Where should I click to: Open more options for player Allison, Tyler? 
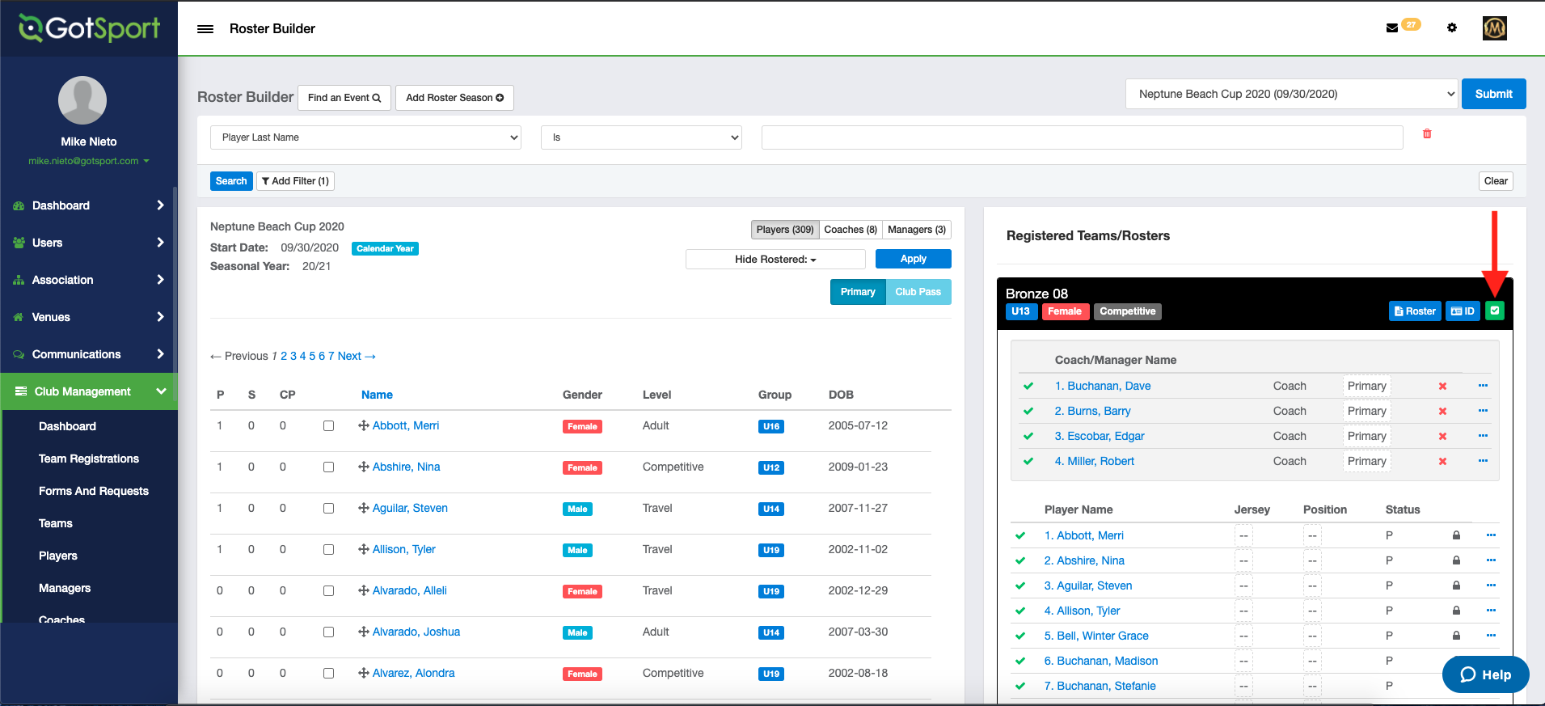[1491, 611]
